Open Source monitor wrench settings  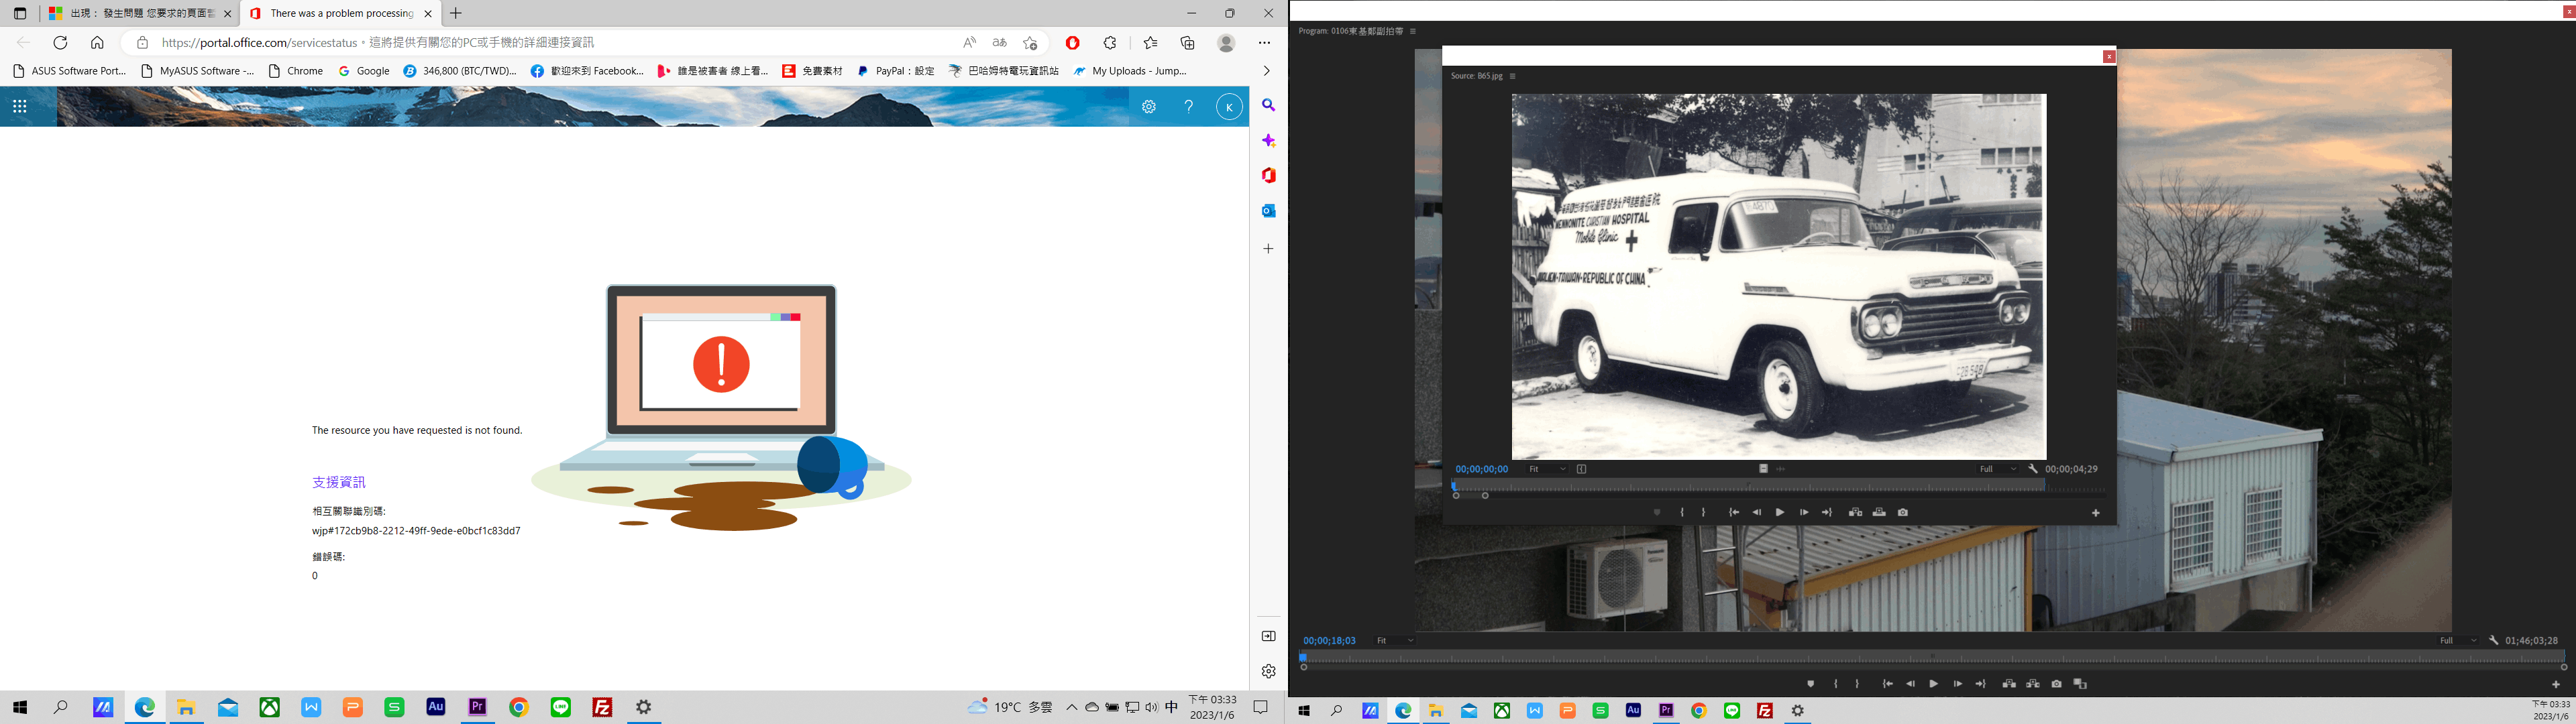pyautogui.click(x=2033, y=469)
